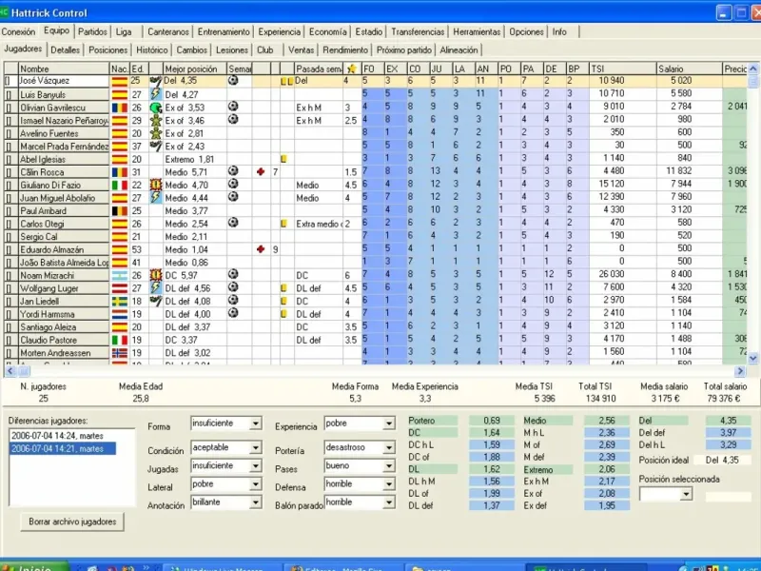Click the red cross injury icon for Eduardo Almazán
Image resolution: width=761 pixels, height=571 pixels.
pos(261,249)
